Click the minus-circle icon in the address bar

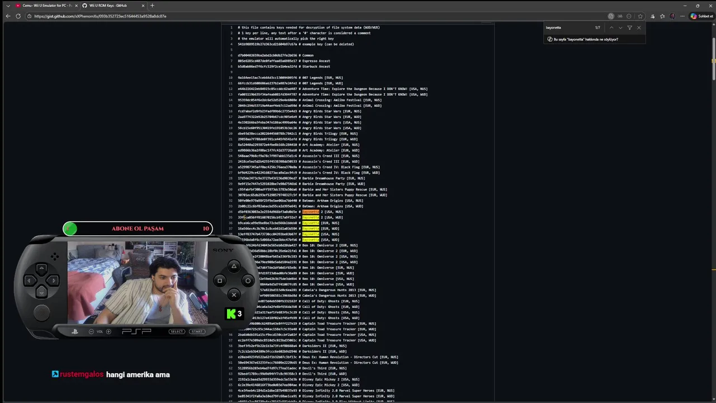pyautogui.click(x=629, y=16)
